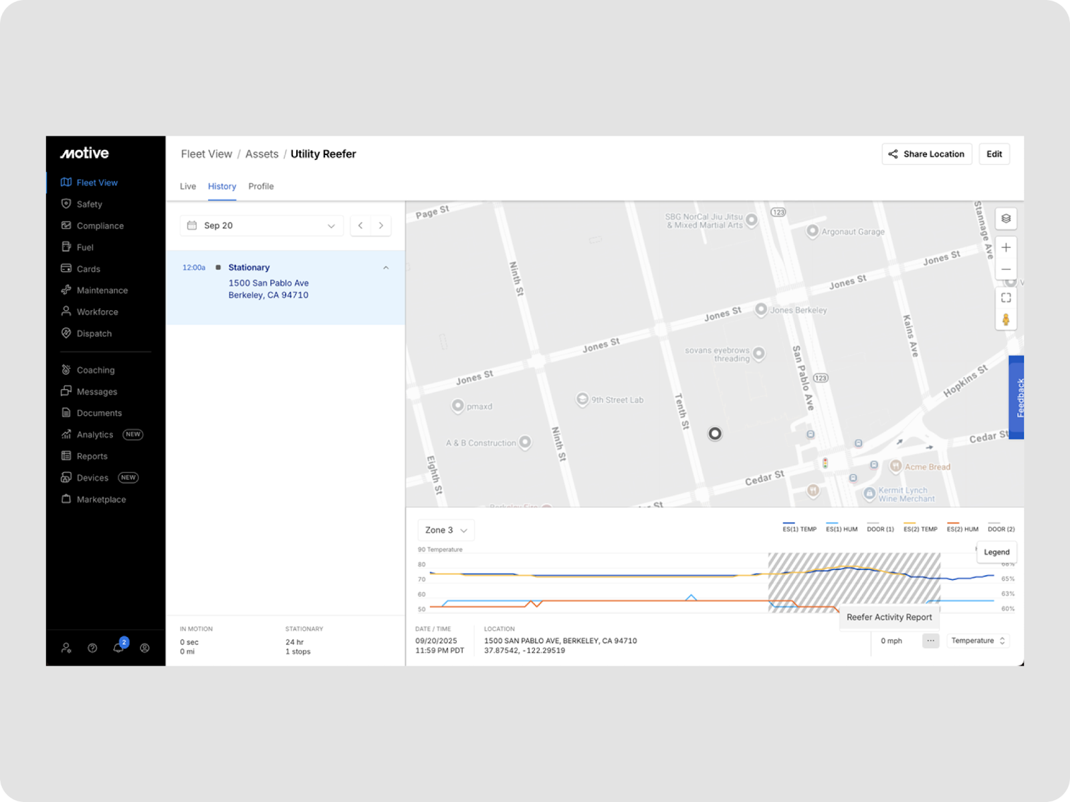
Task: Open user account profile icon
Action: [x=144, y=648]
